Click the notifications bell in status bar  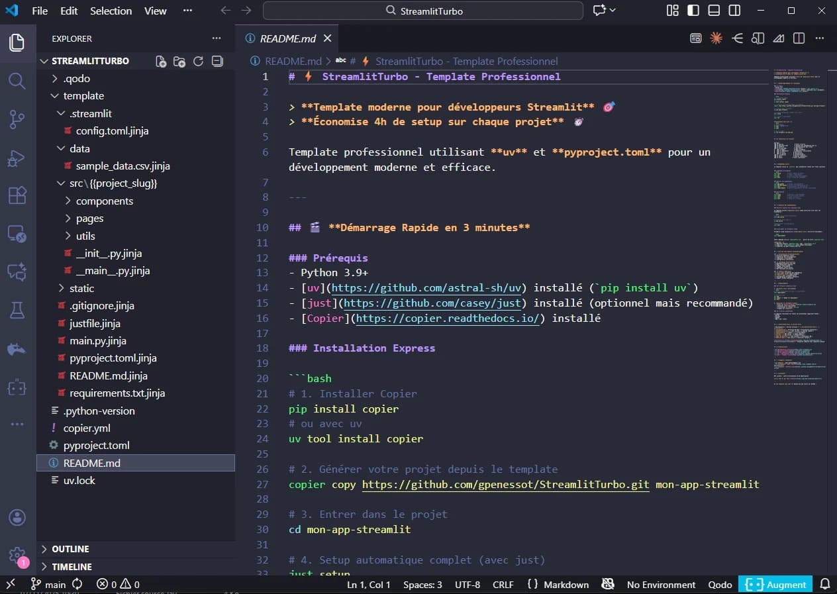tap(825, 584)
